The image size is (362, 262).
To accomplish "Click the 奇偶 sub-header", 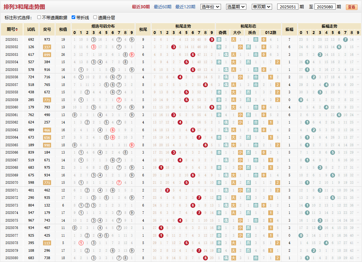I will tap(223, 32).
